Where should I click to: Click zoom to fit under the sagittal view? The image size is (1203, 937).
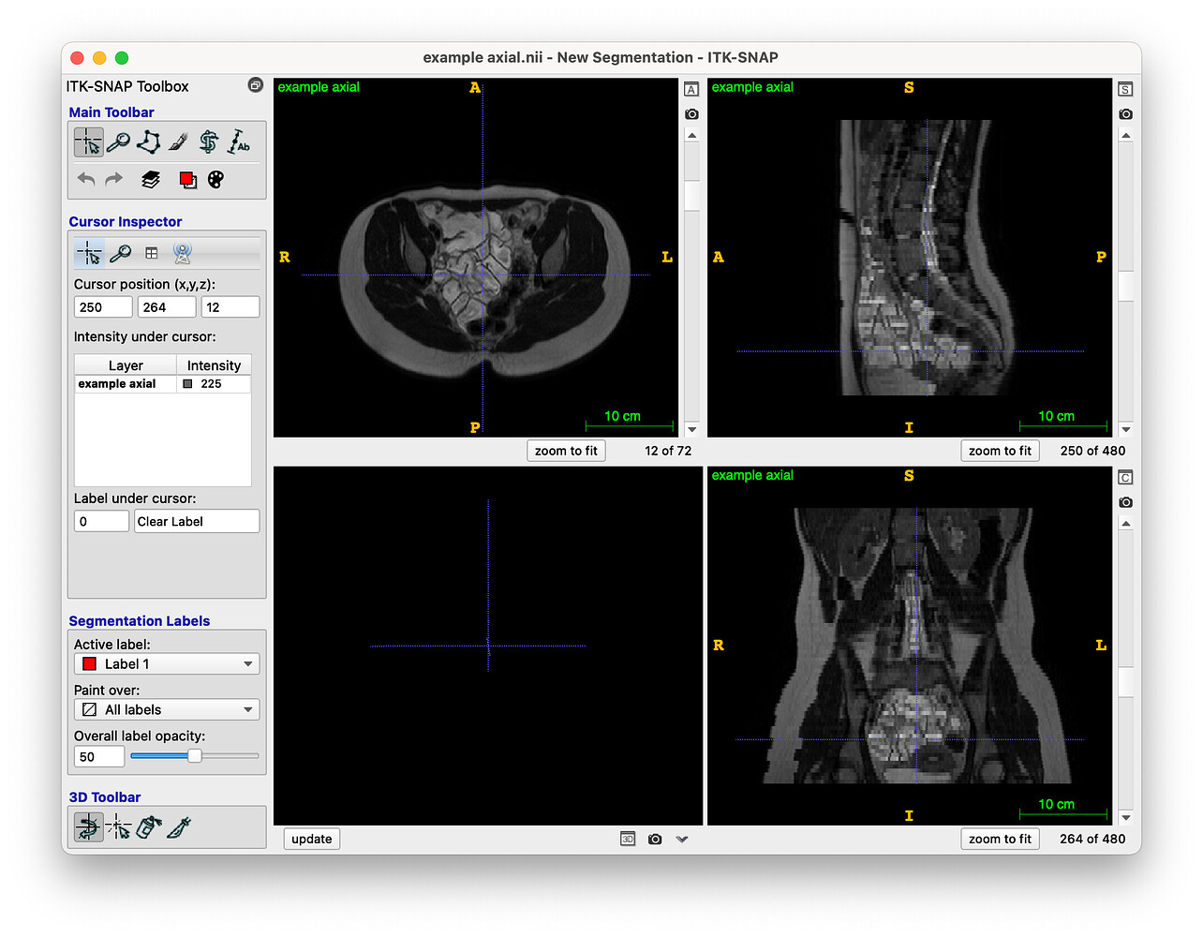(1000, 451)
